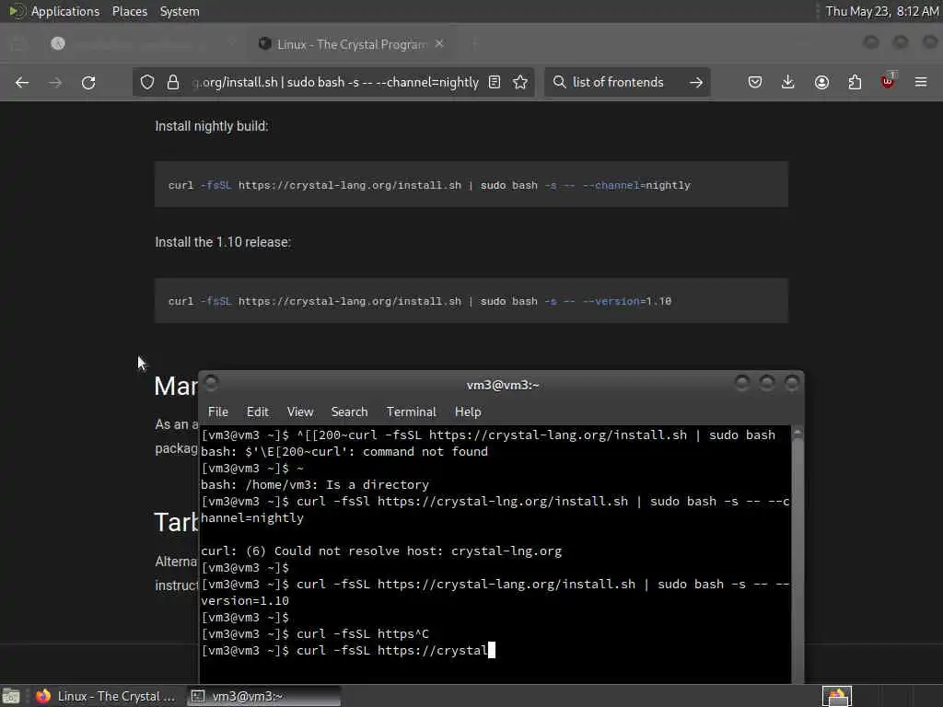Viewport: 943px width, 707px height.
Task: Click show desktop icon in bottom panel
Action: [x=11, y=696]
